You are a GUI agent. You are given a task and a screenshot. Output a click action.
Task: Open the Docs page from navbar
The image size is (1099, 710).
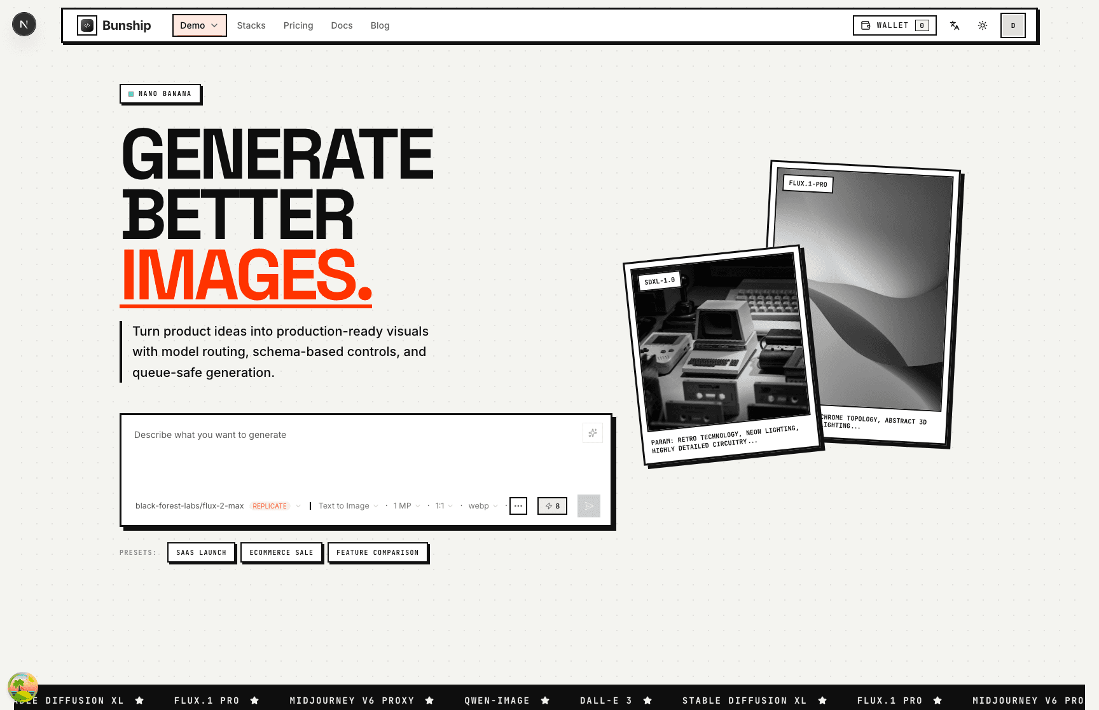(342, 25)
